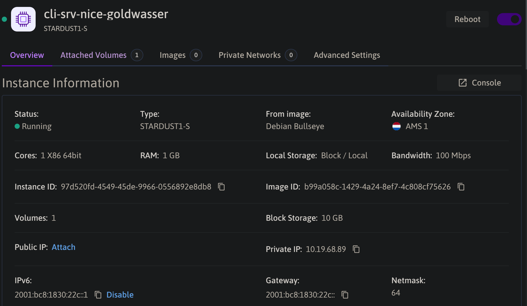Go to Private Networks tab
Screen dimensions: 527x306
tap(249, 55)
